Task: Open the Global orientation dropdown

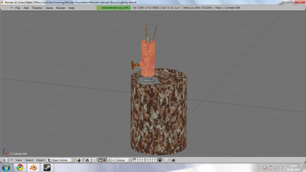Action: point(124,160)
